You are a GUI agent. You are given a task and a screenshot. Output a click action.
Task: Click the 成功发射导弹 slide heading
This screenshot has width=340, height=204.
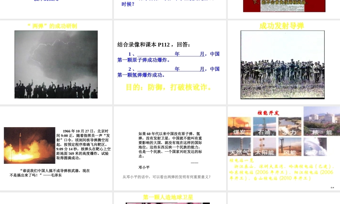[282, 26]
